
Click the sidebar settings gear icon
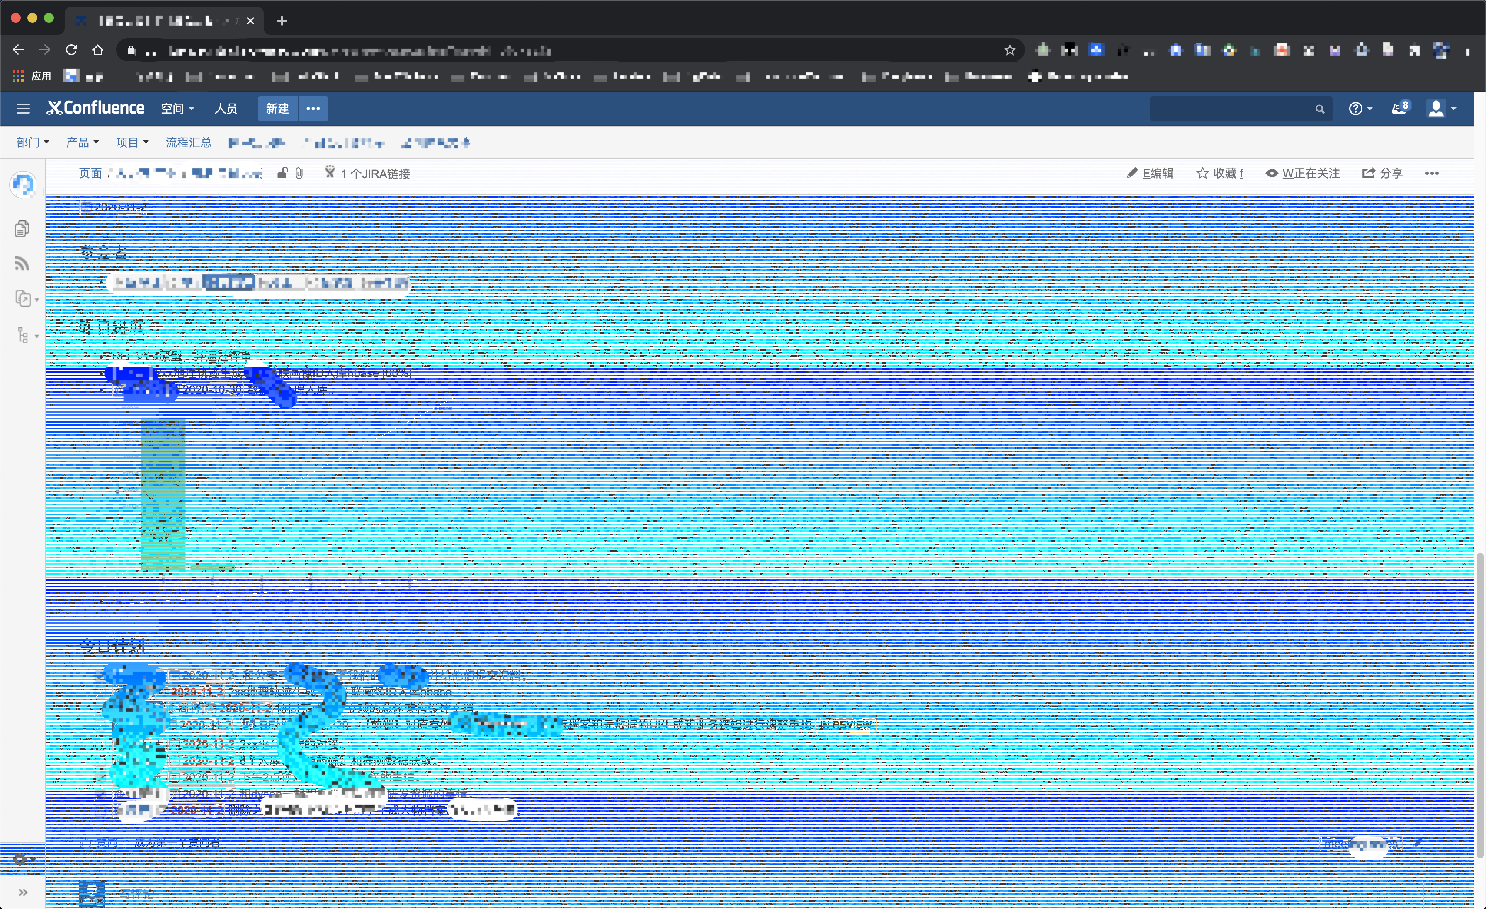[20, 859]
